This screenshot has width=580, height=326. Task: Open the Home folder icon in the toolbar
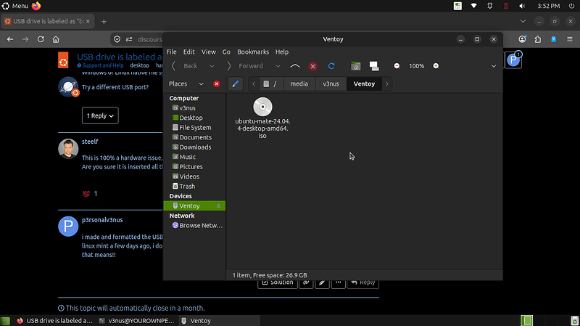tap(355, 66)
